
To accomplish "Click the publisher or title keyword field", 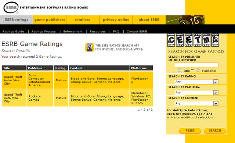I will coord(196,65).
